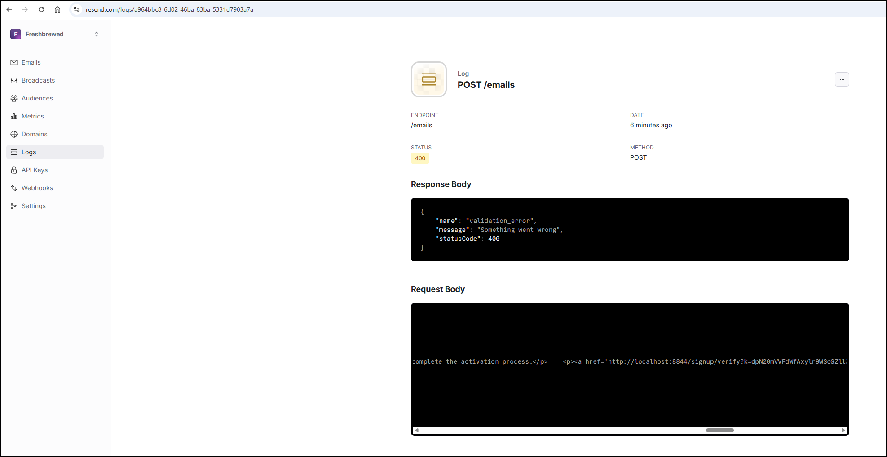Click the purple Freshbrewed team avatar
Viewport: 887px width, 457px height.
click(x=16, y=34)
